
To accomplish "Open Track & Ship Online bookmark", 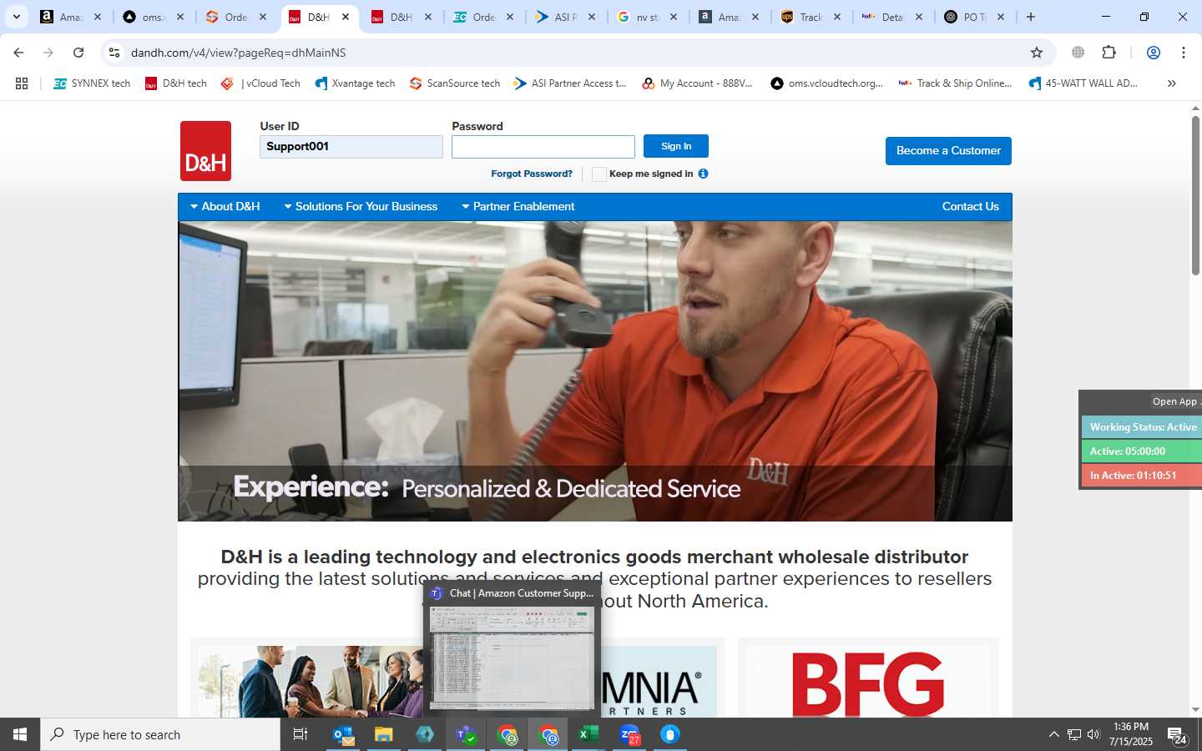I will pyautogui.click(x=955, y=83).
